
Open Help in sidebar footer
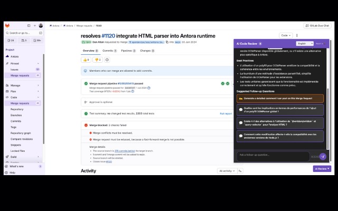coord(12,172)
